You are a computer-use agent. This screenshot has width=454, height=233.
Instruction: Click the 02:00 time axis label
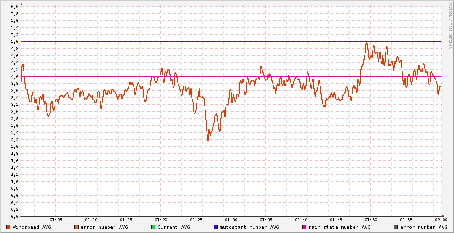click(441, 220)
